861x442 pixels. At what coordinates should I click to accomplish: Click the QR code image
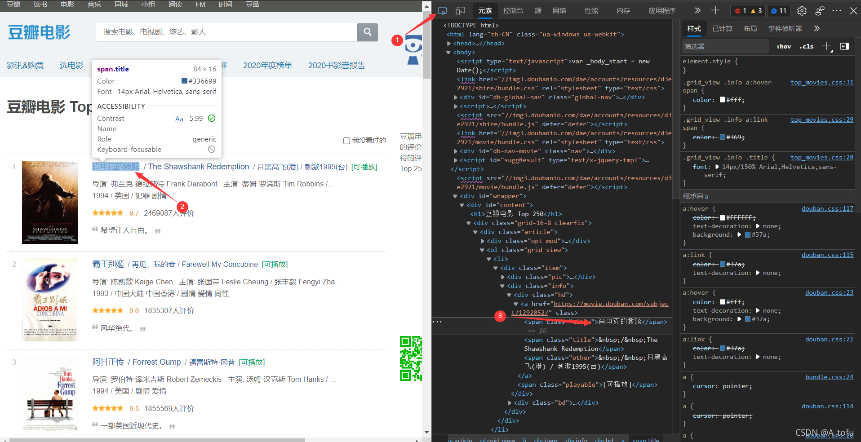click(411, 358)
